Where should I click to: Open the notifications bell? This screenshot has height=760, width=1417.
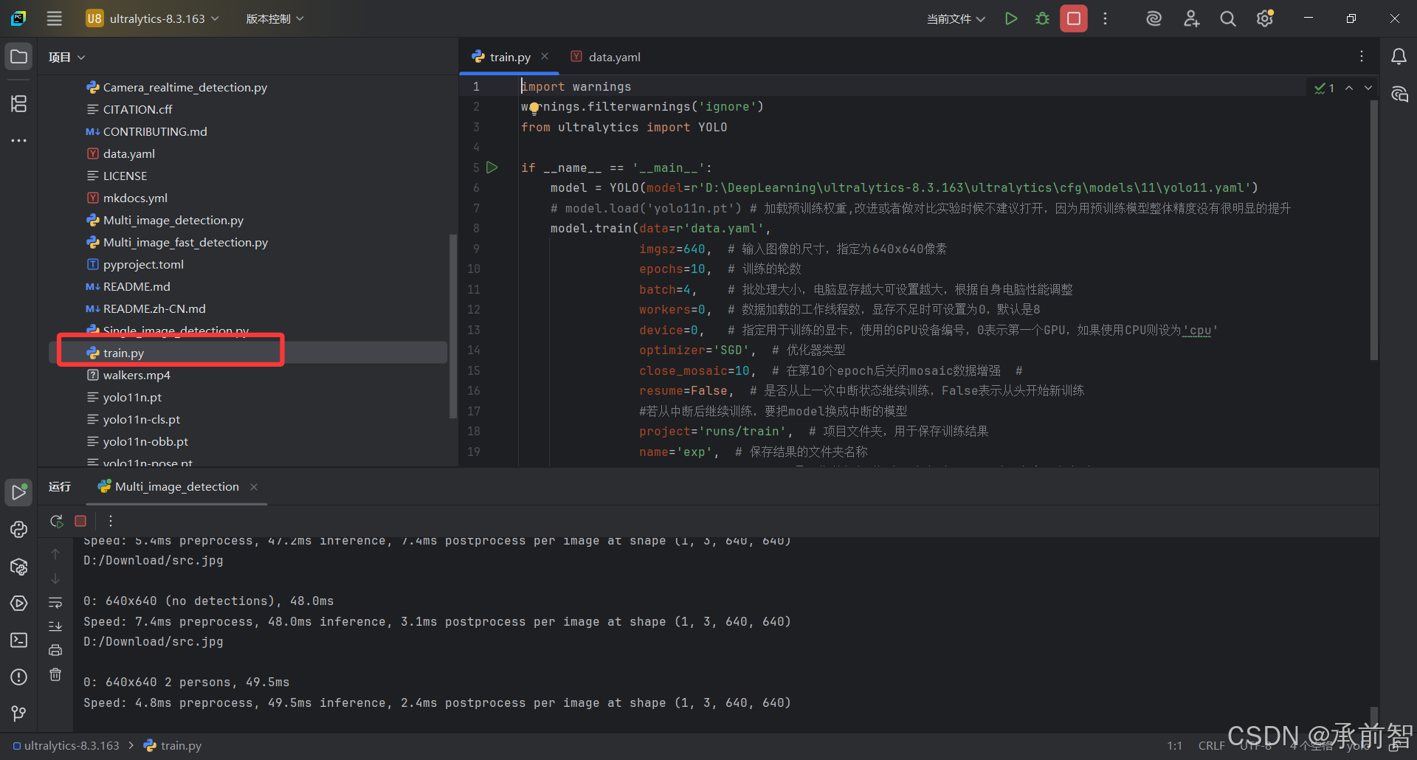coord(1399,57)
